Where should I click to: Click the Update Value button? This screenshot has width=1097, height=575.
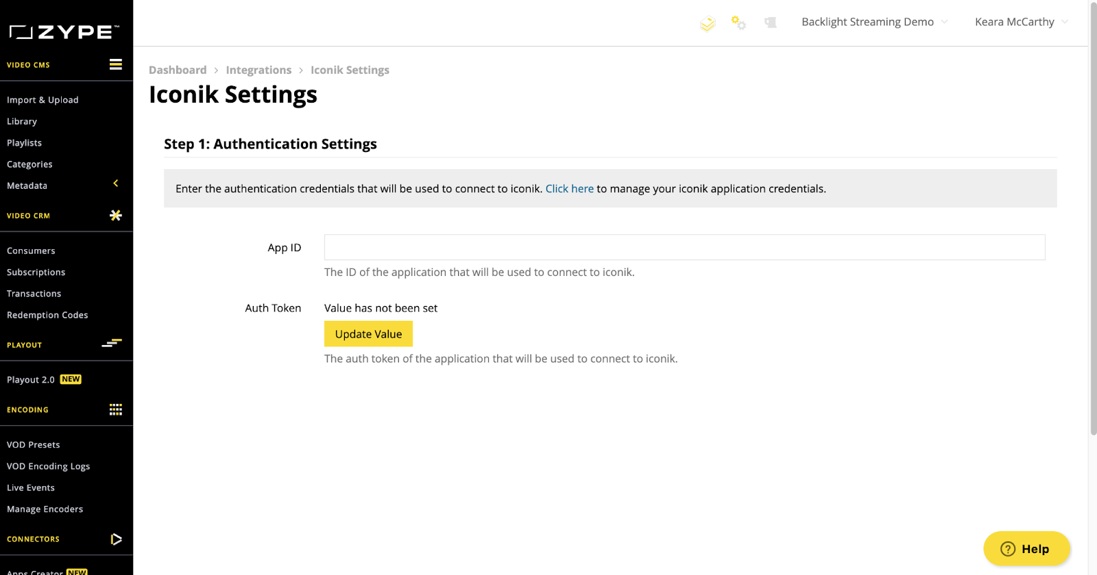[x=368, y=334]
